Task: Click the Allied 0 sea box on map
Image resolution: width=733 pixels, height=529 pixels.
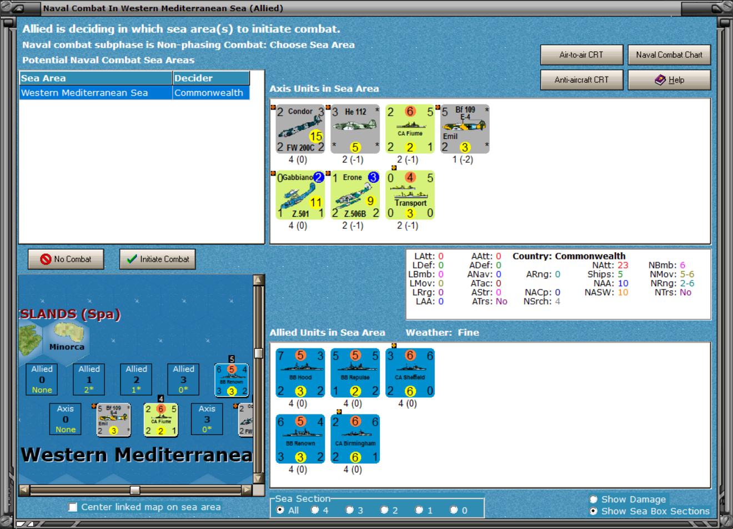Action: tap(42, 380)
